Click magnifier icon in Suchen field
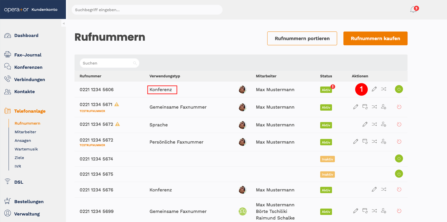 [135, 63]
